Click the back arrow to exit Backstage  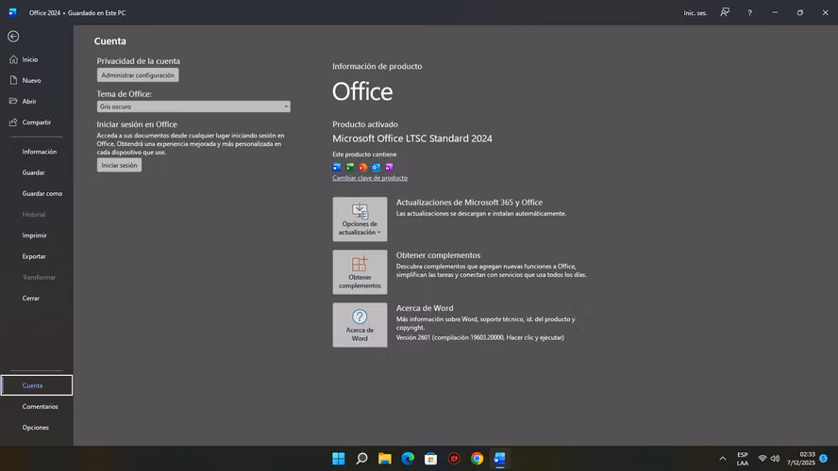[x=13, y=37]
